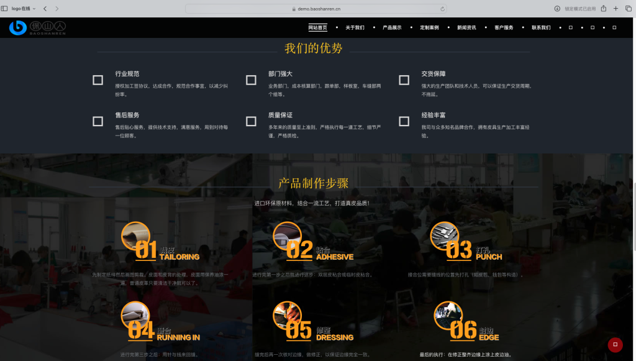Click the 03 Punch step circular image
The height and width of the screenshot is (361, 636).
(x=445, y=236)
